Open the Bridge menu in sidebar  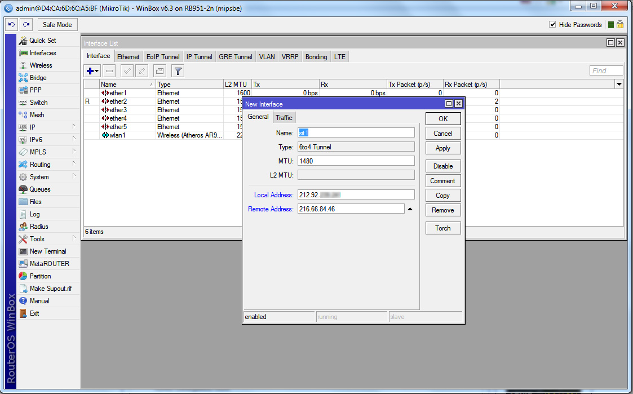[x=38, y=78]
